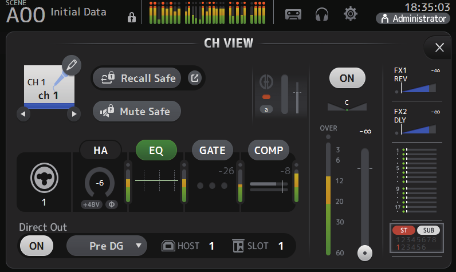Open the setup gear icon
The height and width of the screenshot is (272, 456).
pyautogui.click(x=350, y=14)
